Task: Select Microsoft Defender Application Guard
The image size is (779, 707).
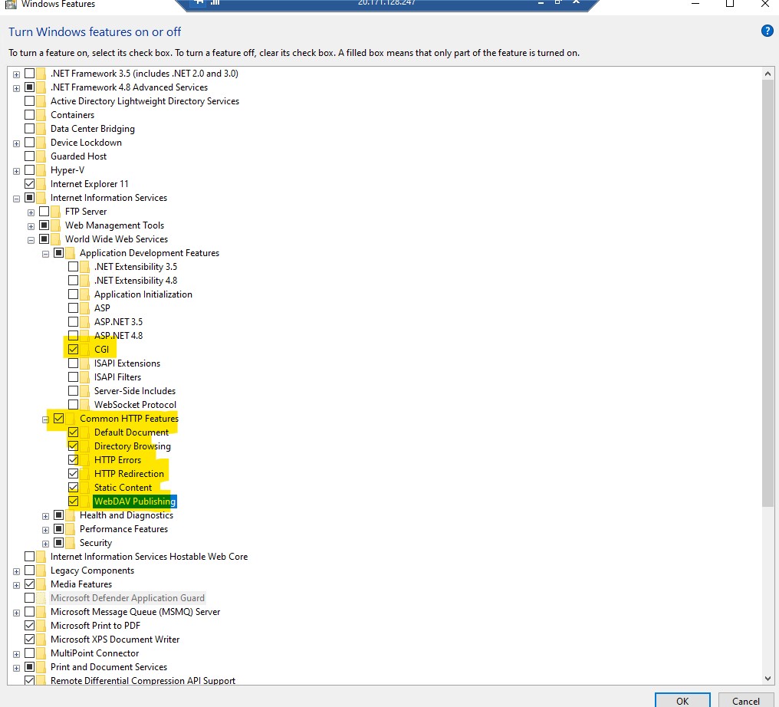Action: [x=128, y=597]
